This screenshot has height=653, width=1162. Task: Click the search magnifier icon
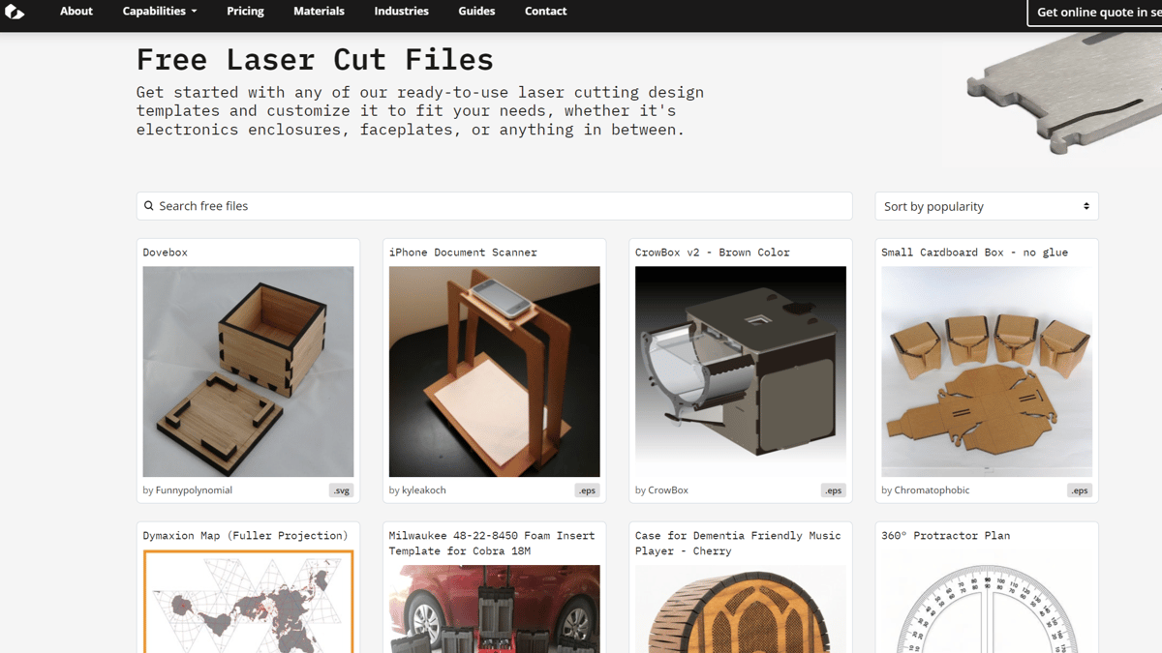coord(149,206)
